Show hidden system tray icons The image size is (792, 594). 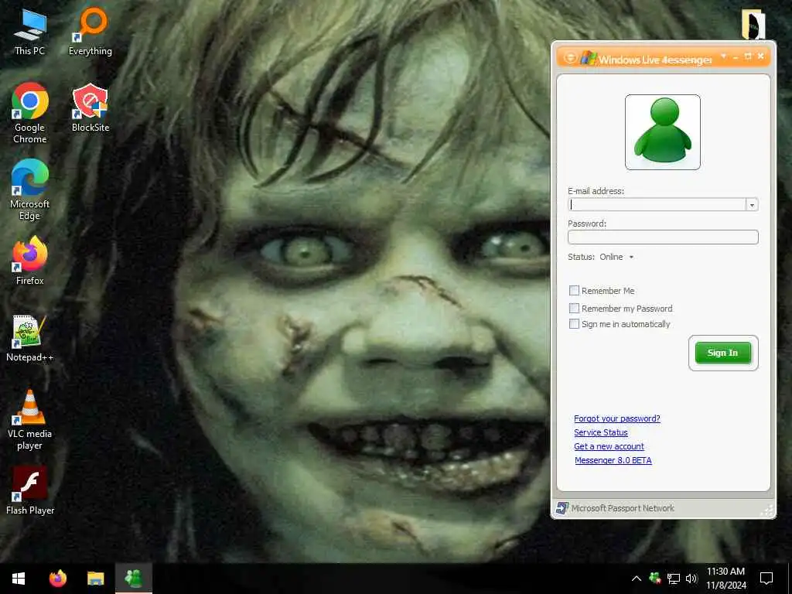(x=637, y=579)
